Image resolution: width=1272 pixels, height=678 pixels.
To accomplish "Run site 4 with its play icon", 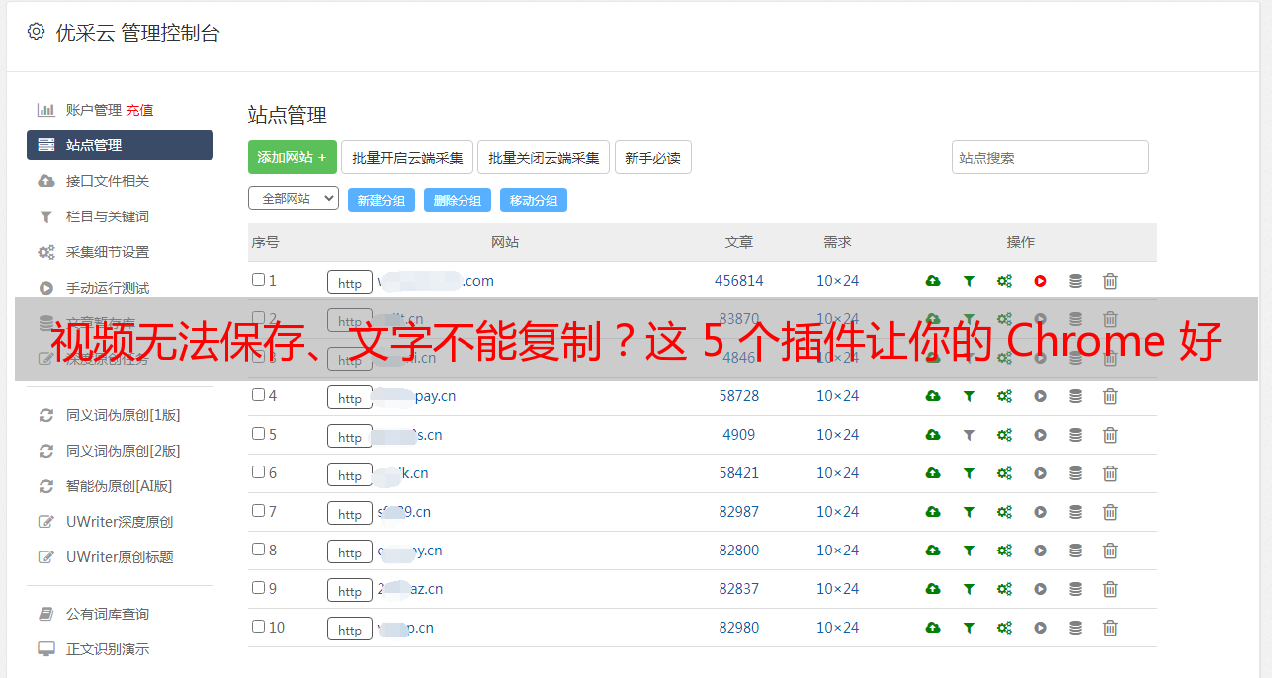I will coord(1040,396).
